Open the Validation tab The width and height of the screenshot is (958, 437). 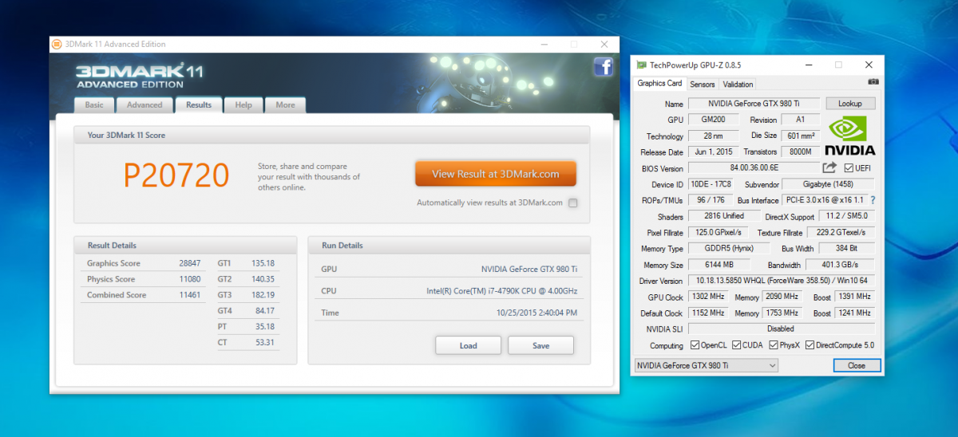pos(738,84)
